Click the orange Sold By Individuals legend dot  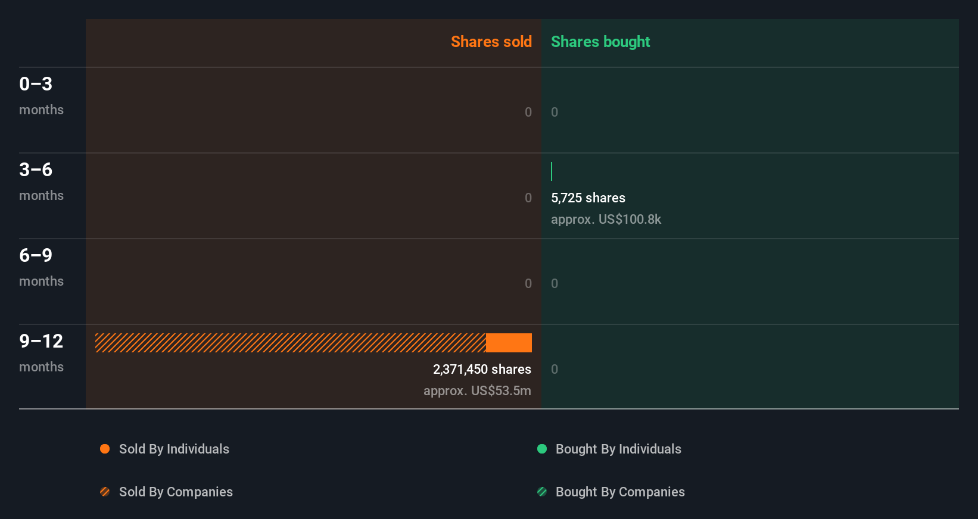point(105,449)
